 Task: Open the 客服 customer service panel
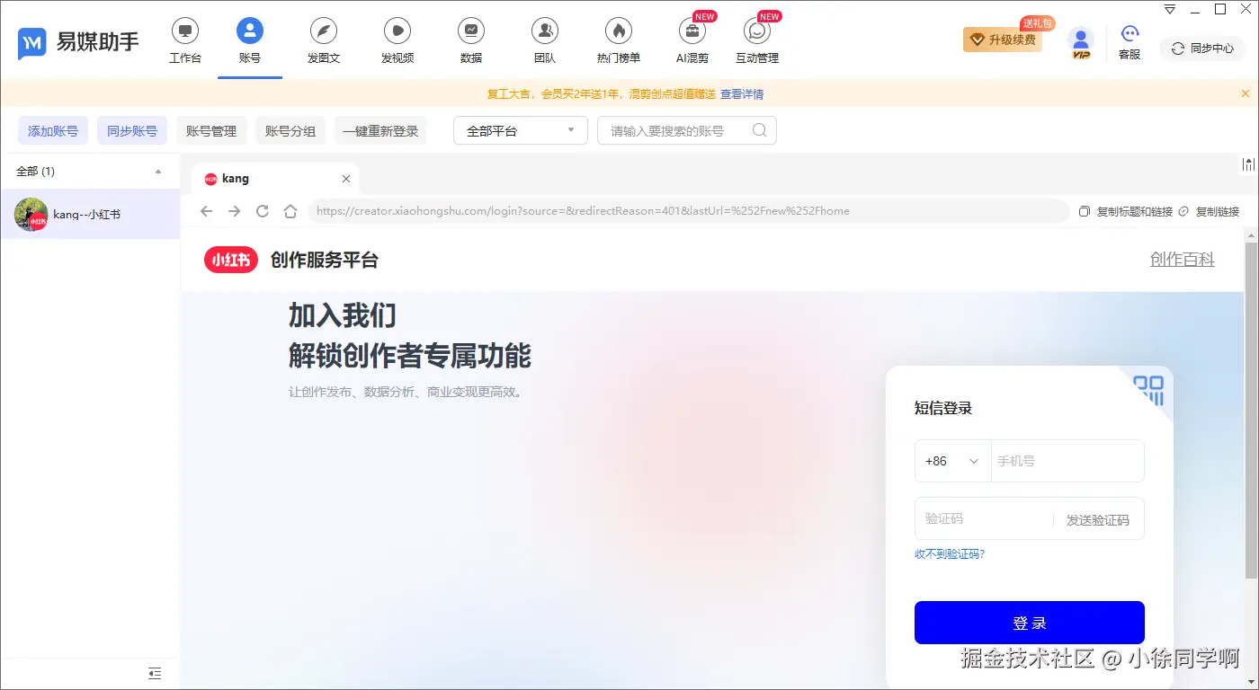(1129, 41)
